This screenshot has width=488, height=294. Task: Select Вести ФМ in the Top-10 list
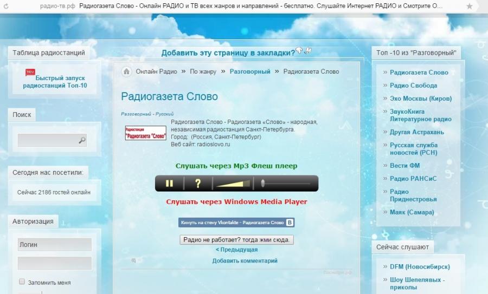point(404,166)
